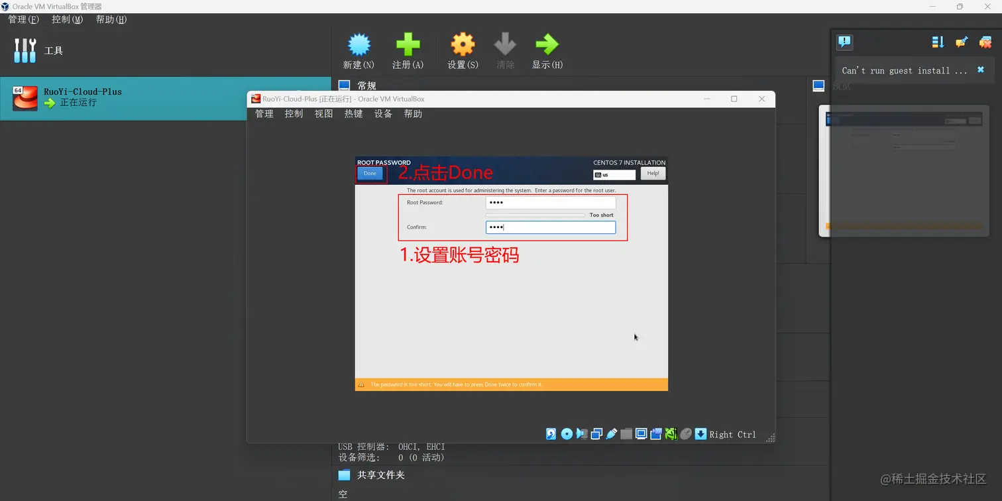This screenshot has width=1002, height=501.
Task: Open 管理(F) menu in VirtualBox Manager
Action: (x=23, y=19)
